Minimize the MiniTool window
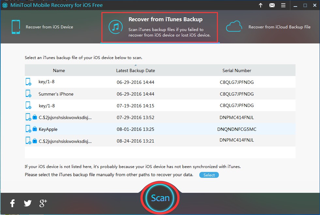This screenshot has height=215, width=320. click(295, 6)
